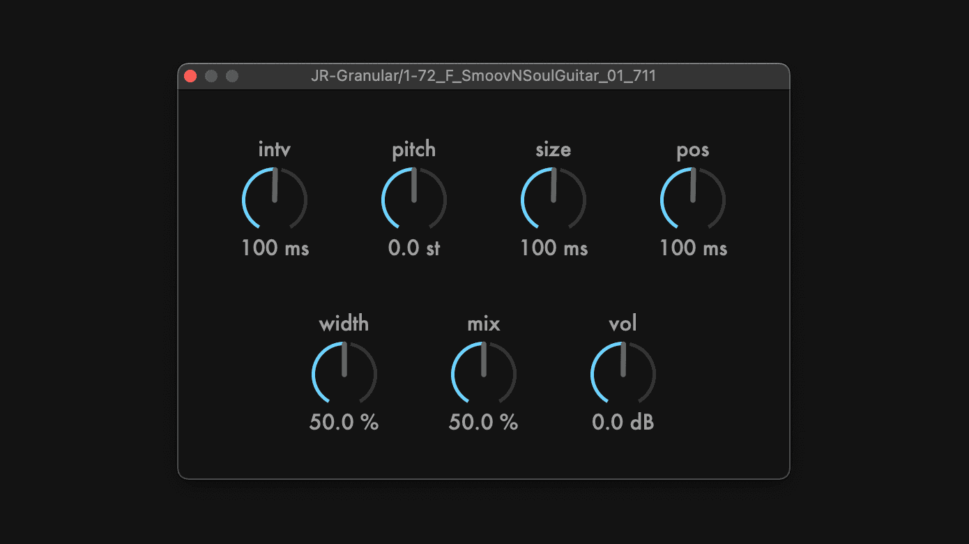Viewport: 969px width, 544px height.
Task: Click the greyed-out zoom window button
Action: coord(232,77)
